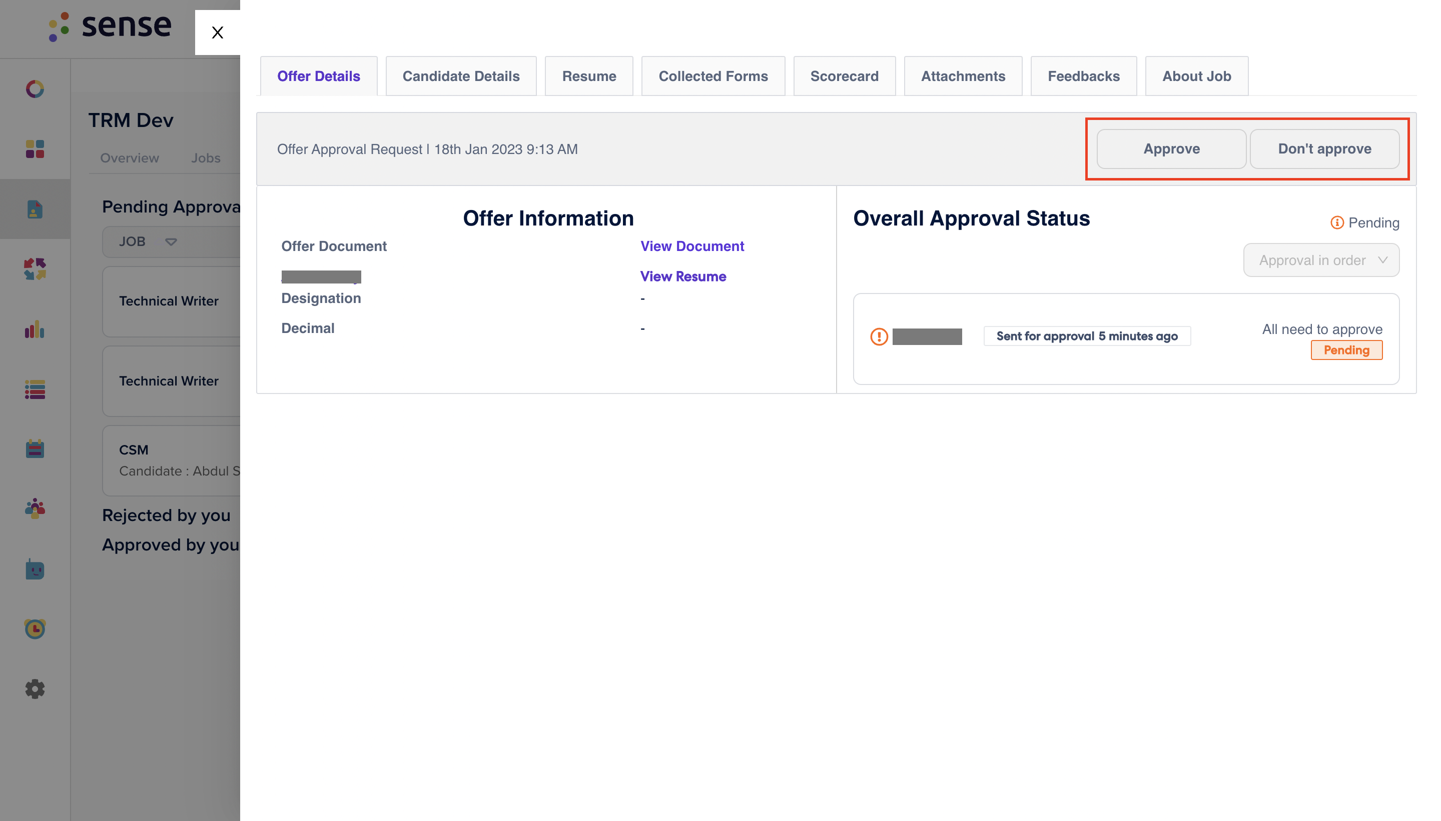Click the Decimal field label
This screenshot has height=821, width=1441.
[308, 328]
